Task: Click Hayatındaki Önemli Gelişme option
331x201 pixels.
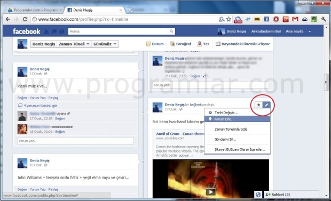Action: coord(243,44)
